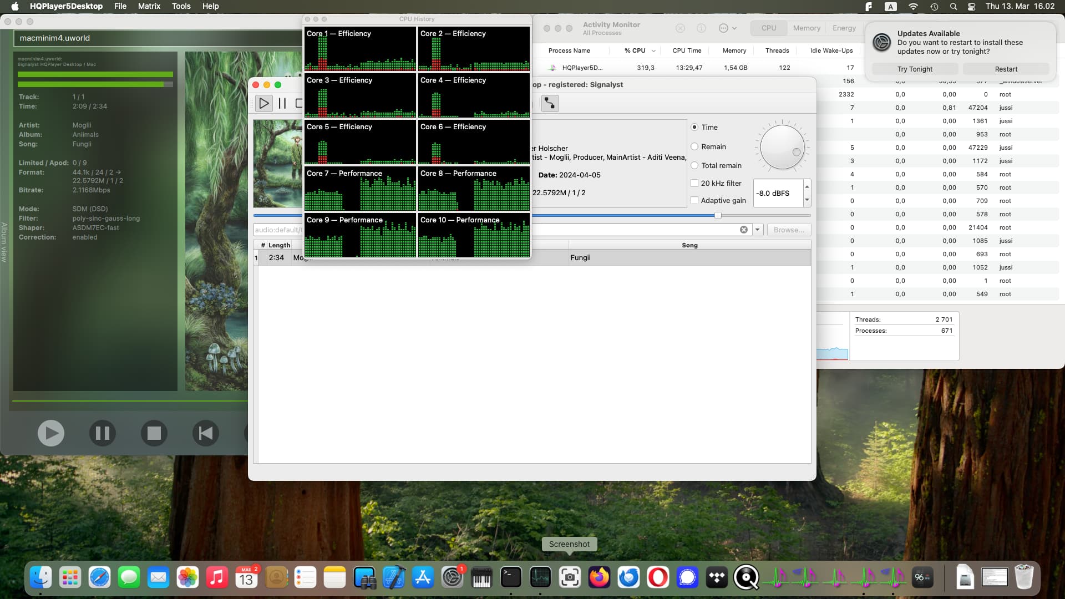The width and height of the screenshot is (1065, 599).
Task: Click Restart in the update notification
Action: [x=1006, y=69]
